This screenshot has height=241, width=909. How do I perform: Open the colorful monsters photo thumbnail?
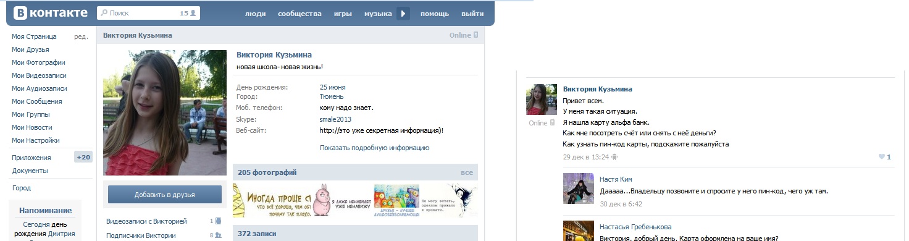tap(396, 200)
